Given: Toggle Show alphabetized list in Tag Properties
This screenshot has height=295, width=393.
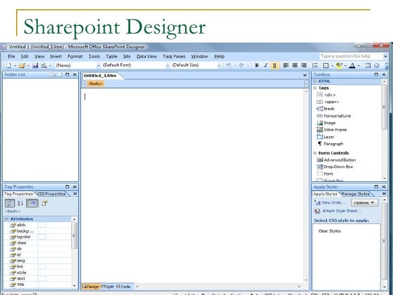Looking at the screenshot, I should pyautogui.click(x=21, y=203).
